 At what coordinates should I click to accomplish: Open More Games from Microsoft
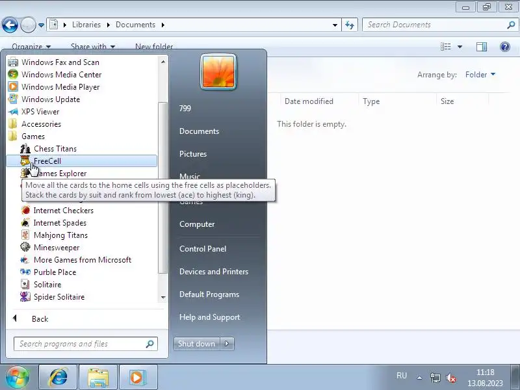(x=83, y=259)
